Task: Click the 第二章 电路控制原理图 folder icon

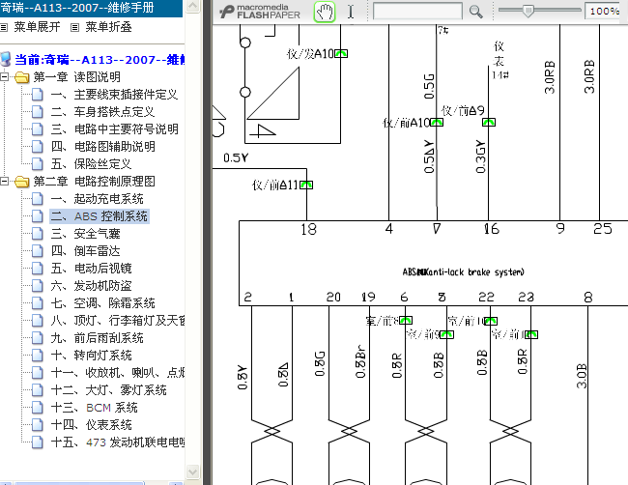Action: pyautogui.click(x=22, y=182)
